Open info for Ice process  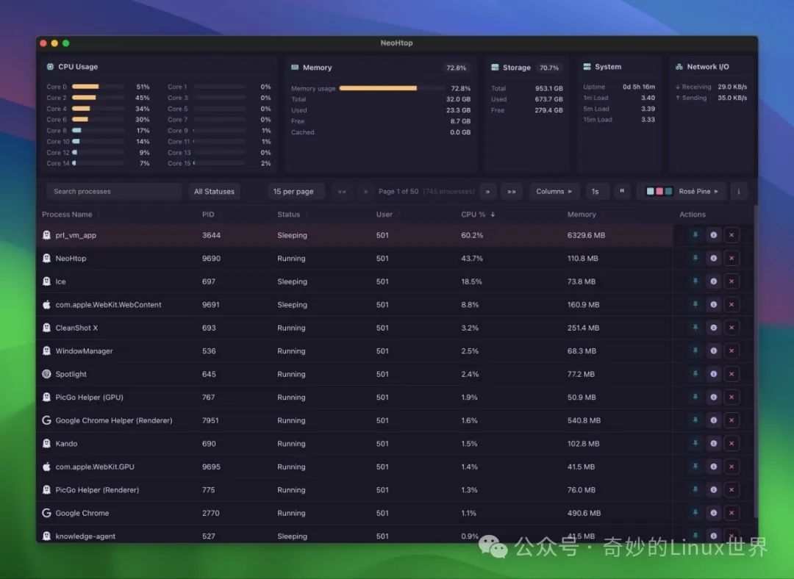[713, 281]
